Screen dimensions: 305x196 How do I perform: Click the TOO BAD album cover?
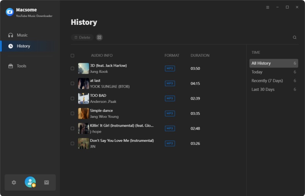click(x=83, y=98)
